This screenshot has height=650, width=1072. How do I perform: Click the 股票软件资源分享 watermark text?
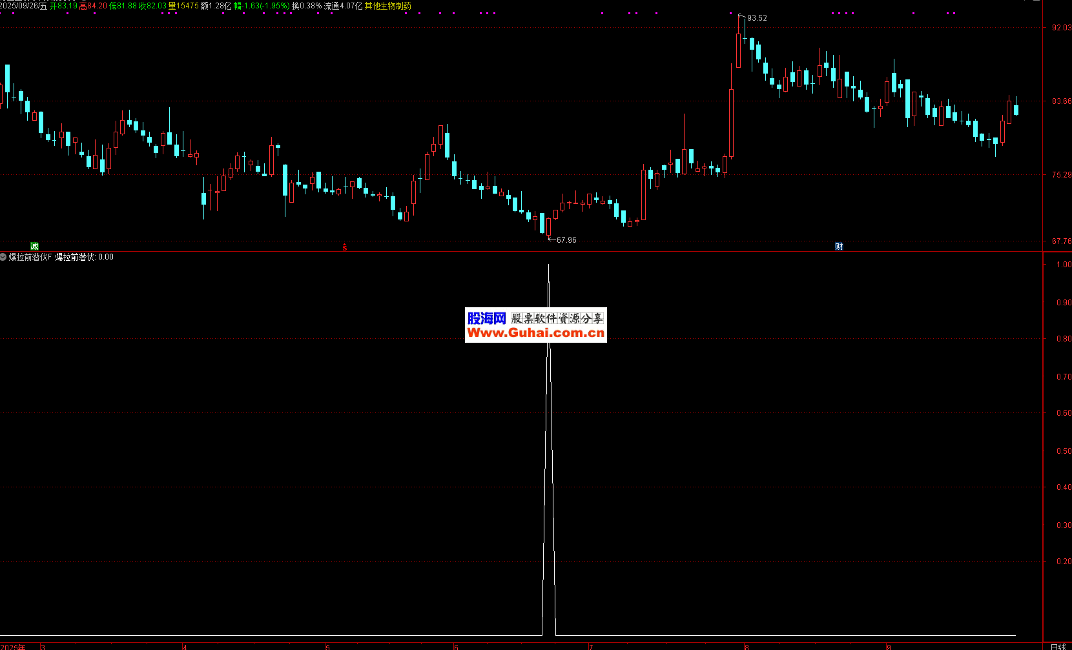click(557, 318)
